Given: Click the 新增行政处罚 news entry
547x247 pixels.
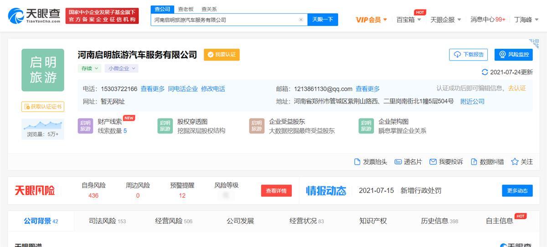Looking at the screenshot, I should (421, 190).
